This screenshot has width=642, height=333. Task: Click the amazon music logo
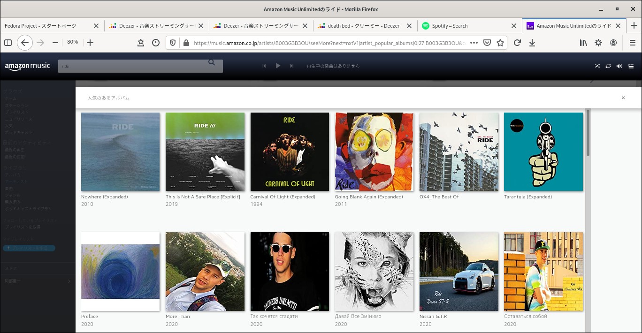28,66
